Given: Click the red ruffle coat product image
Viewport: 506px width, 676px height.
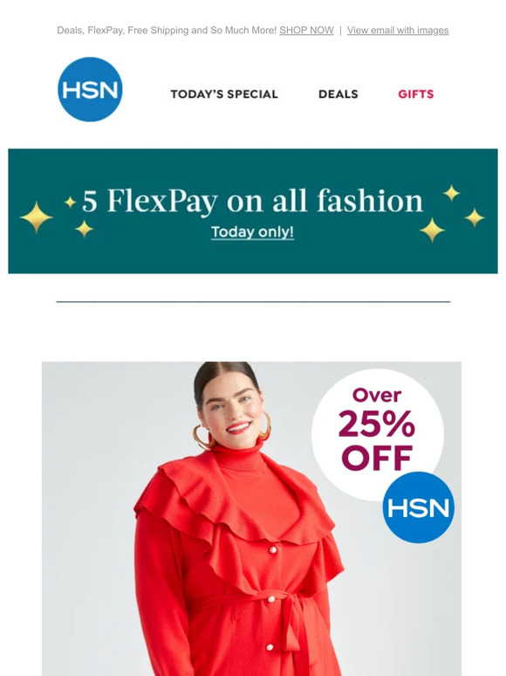Looking at the screenshot, I should [x=251, y=519].
